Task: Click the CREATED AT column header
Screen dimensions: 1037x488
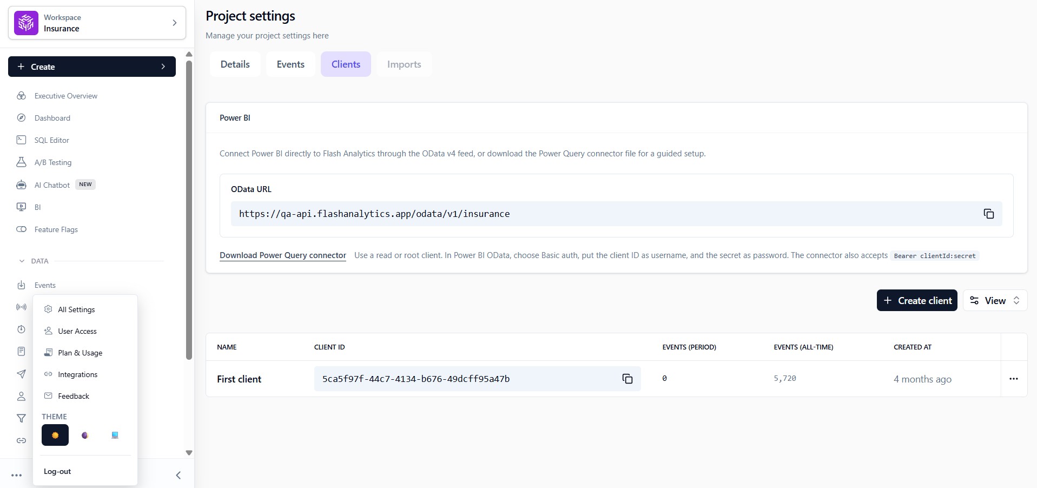Action: coord(913,347)
